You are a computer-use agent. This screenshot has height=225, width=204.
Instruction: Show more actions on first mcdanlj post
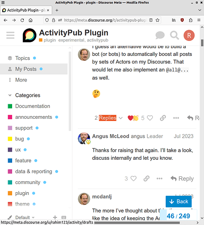[x=176, y=118]
